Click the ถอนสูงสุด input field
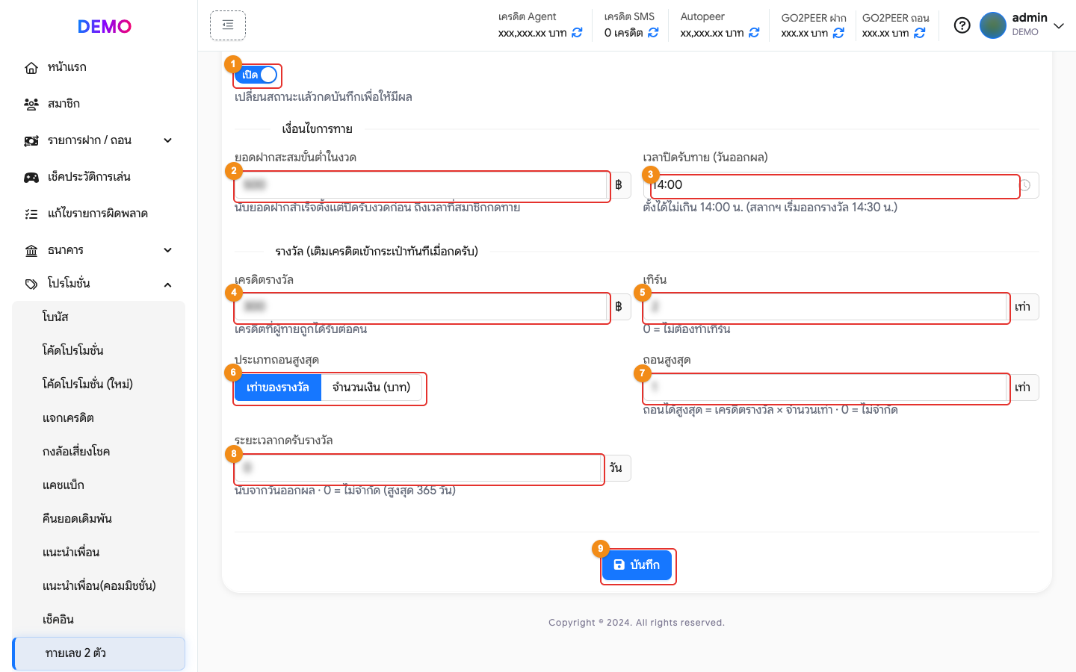The height and width of the screenshot is (672, 1076). click(825, 388)
